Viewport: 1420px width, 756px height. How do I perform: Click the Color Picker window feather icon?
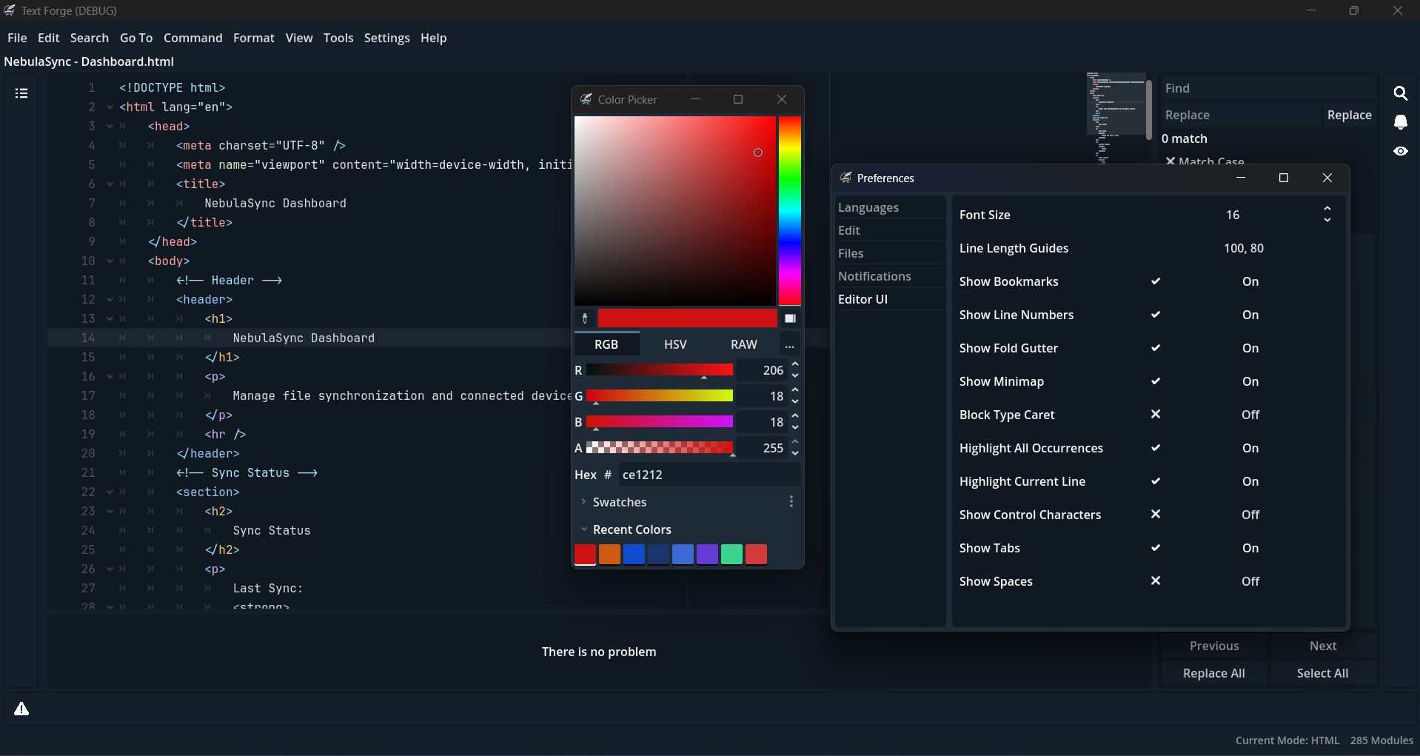(x=586, y=99)
